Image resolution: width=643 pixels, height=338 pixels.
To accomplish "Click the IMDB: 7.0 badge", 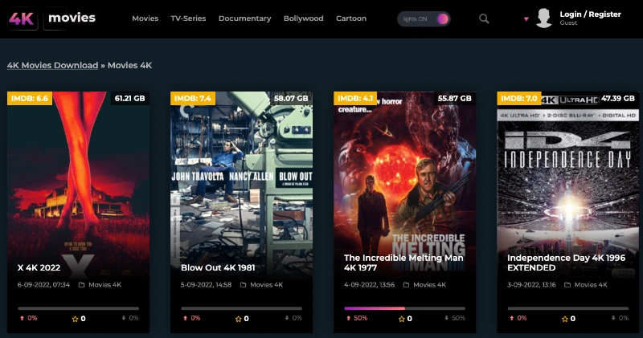I will [x=518, y=98].
